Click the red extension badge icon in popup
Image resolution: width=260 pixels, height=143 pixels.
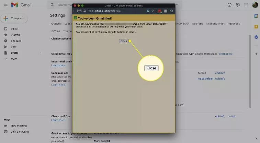160,11
